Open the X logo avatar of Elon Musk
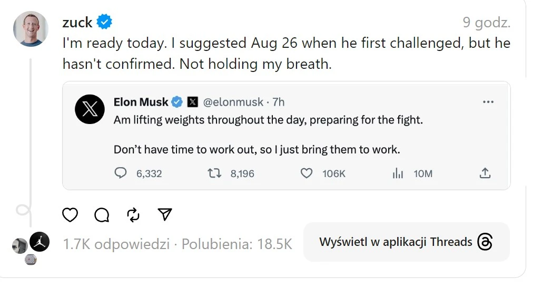Viewport: 542px width, 289px height. pos(90,109)
